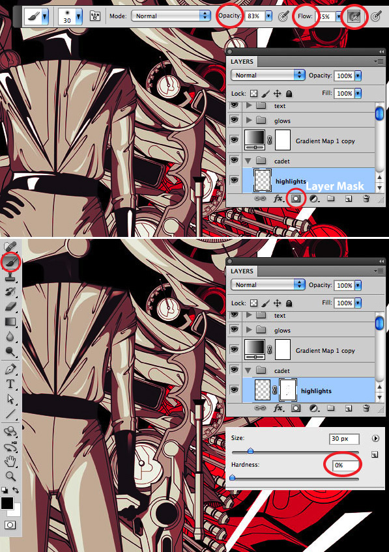Lock layer position in bottom screenshot panel
The width and height of the screenshot is (389, 552).
coord(278,303)
